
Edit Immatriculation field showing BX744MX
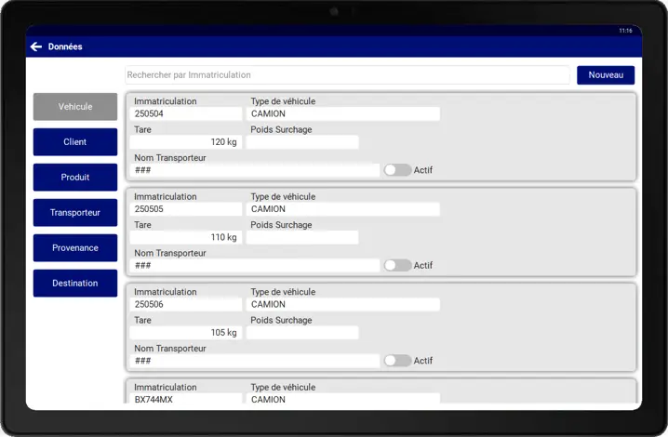pyautogui.click(x=186, y=399)
